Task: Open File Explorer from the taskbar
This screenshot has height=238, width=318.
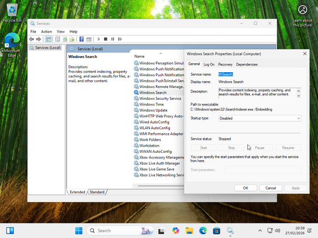Action: click(x=189, y=231)
